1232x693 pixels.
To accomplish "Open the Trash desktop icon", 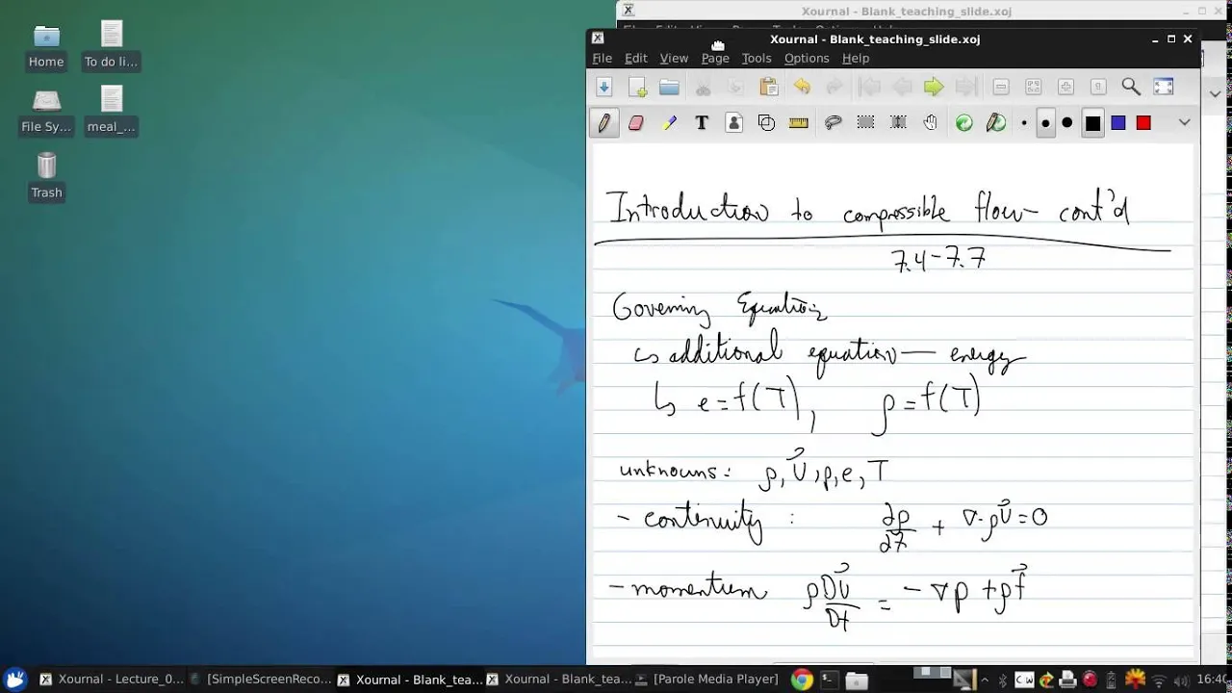I will click(46, 176).
